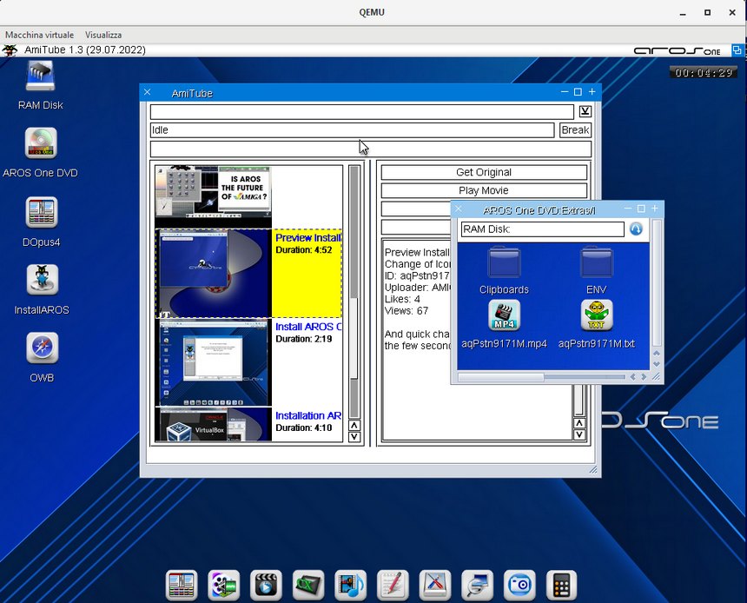747x603 pixels.
Task: Click the camera screenshot icon in dock
Action: click(520, 585)
